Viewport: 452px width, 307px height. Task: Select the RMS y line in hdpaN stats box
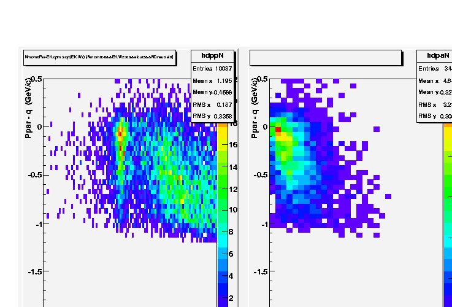[435, 116]
